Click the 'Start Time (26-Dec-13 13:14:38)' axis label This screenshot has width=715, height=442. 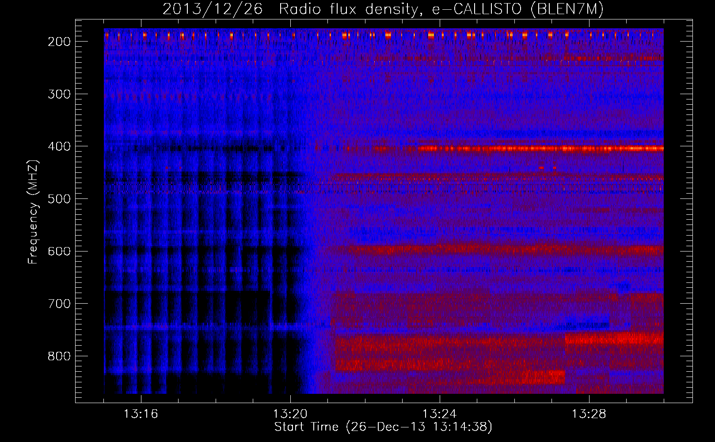[x=383, y=427]
